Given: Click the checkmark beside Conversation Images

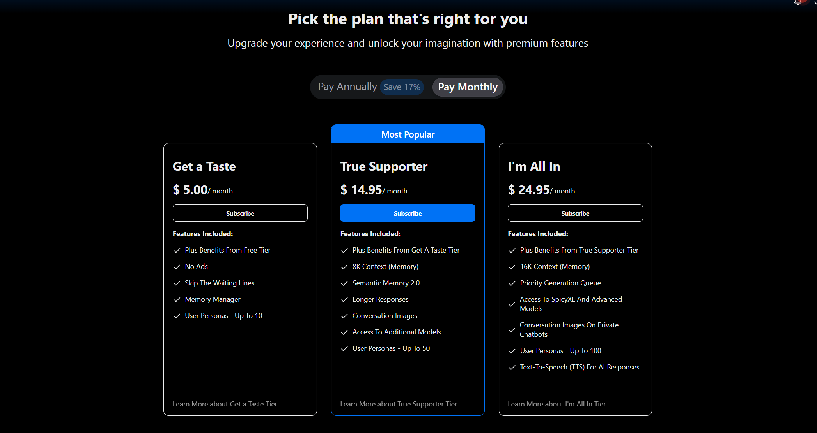Looking at the screenshot, I should pyautogui.click(x=344, y=316).
